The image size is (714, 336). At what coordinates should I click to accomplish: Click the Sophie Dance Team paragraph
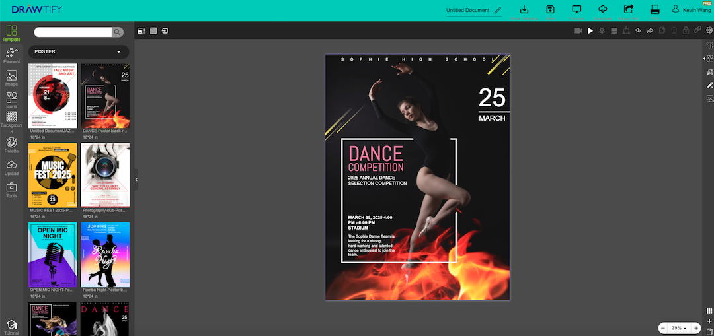(372, 246)
